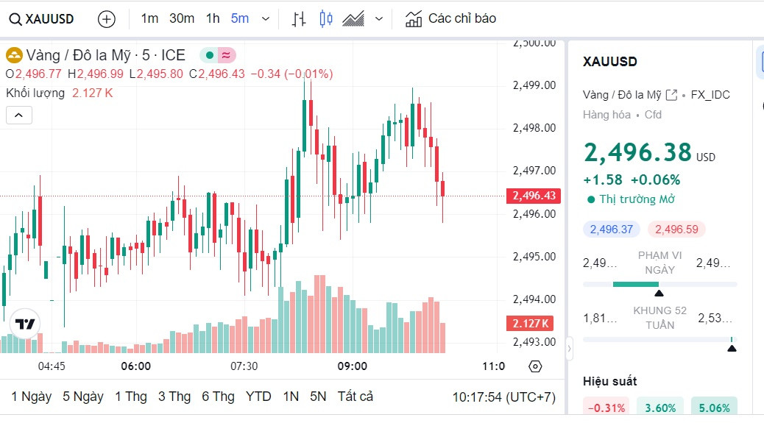
Task: Open the chart style dropdown arrow
Action: (x=378, y=19)
